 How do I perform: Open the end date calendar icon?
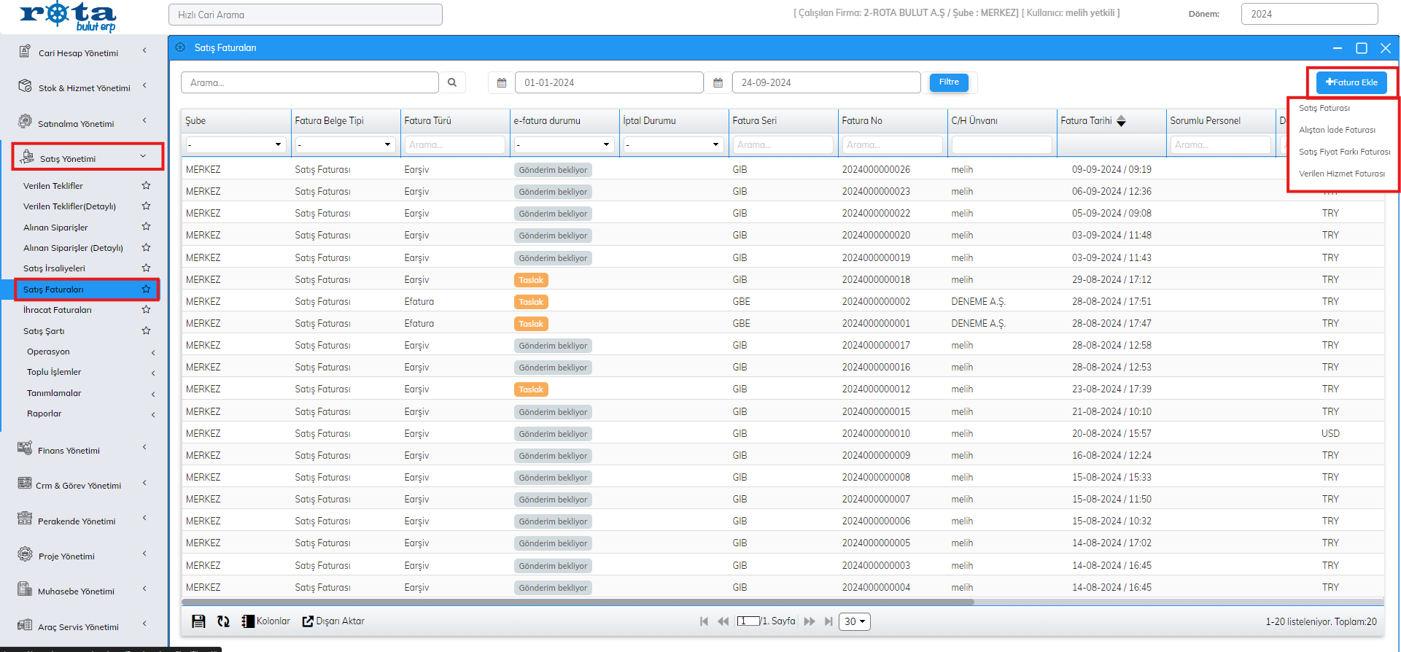[718, 82]
